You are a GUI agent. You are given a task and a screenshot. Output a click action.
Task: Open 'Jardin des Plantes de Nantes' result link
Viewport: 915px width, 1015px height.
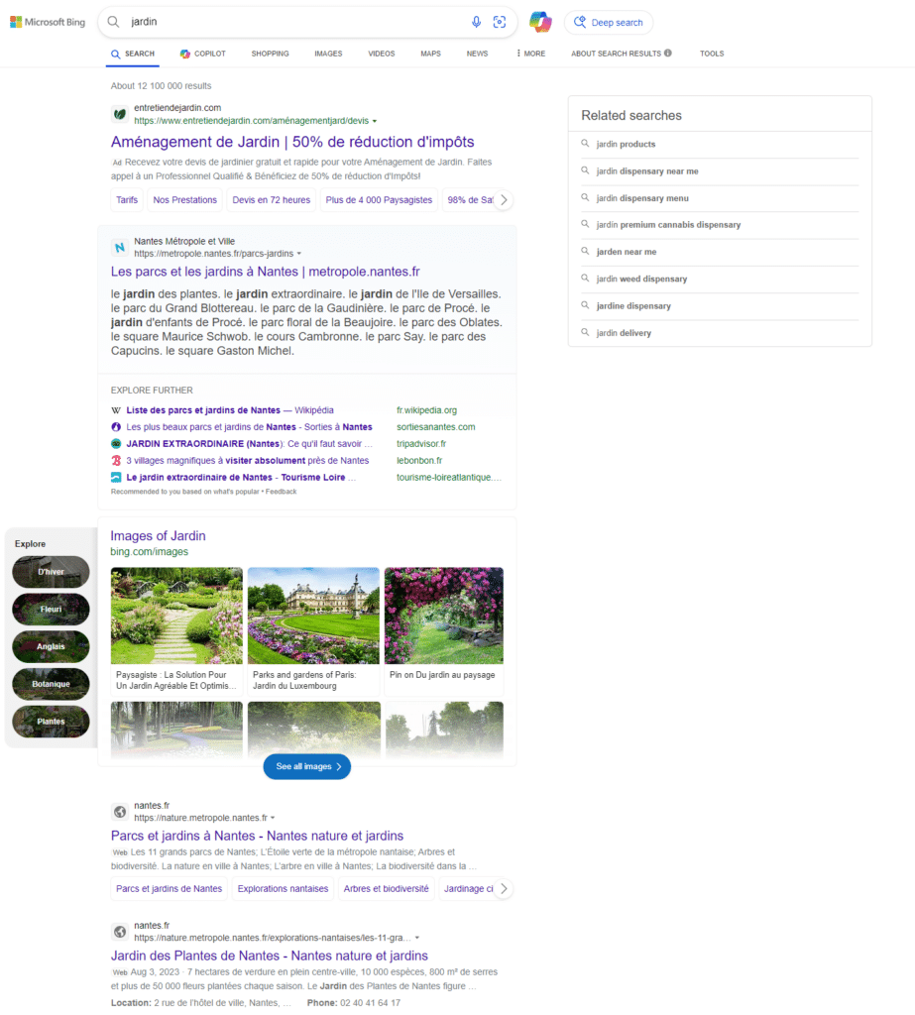pos(270,956)
